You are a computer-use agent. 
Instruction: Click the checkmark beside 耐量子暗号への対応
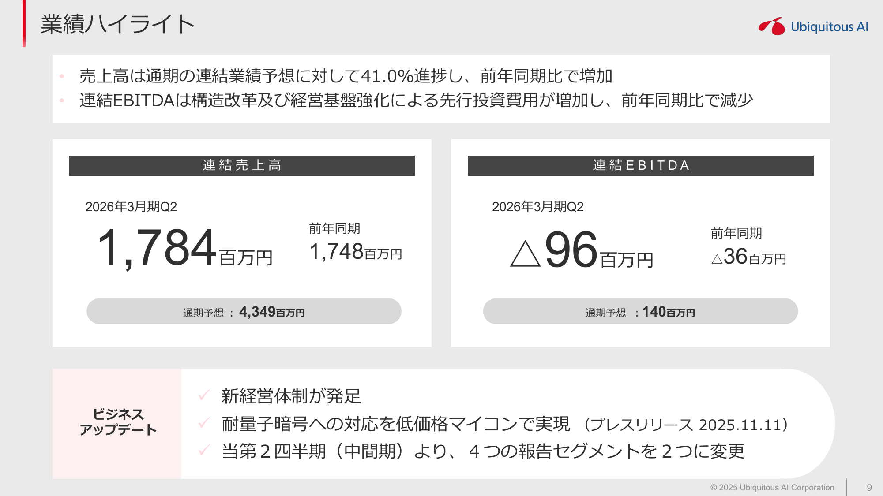point(204,423)
